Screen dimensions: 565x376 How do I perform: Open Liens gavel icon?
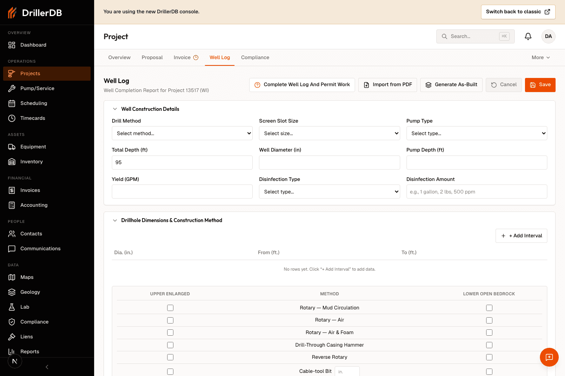12,337
